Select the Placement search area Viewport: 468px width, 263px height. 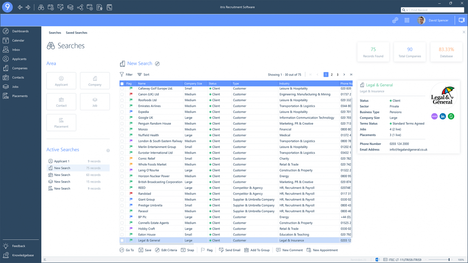click(x=61, y=122)
